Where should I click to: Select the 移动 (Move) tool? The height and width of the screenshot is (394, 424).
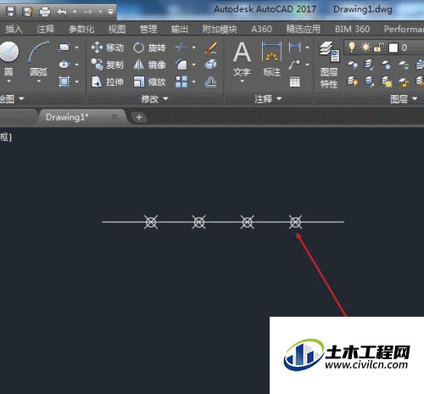point(108,48)
